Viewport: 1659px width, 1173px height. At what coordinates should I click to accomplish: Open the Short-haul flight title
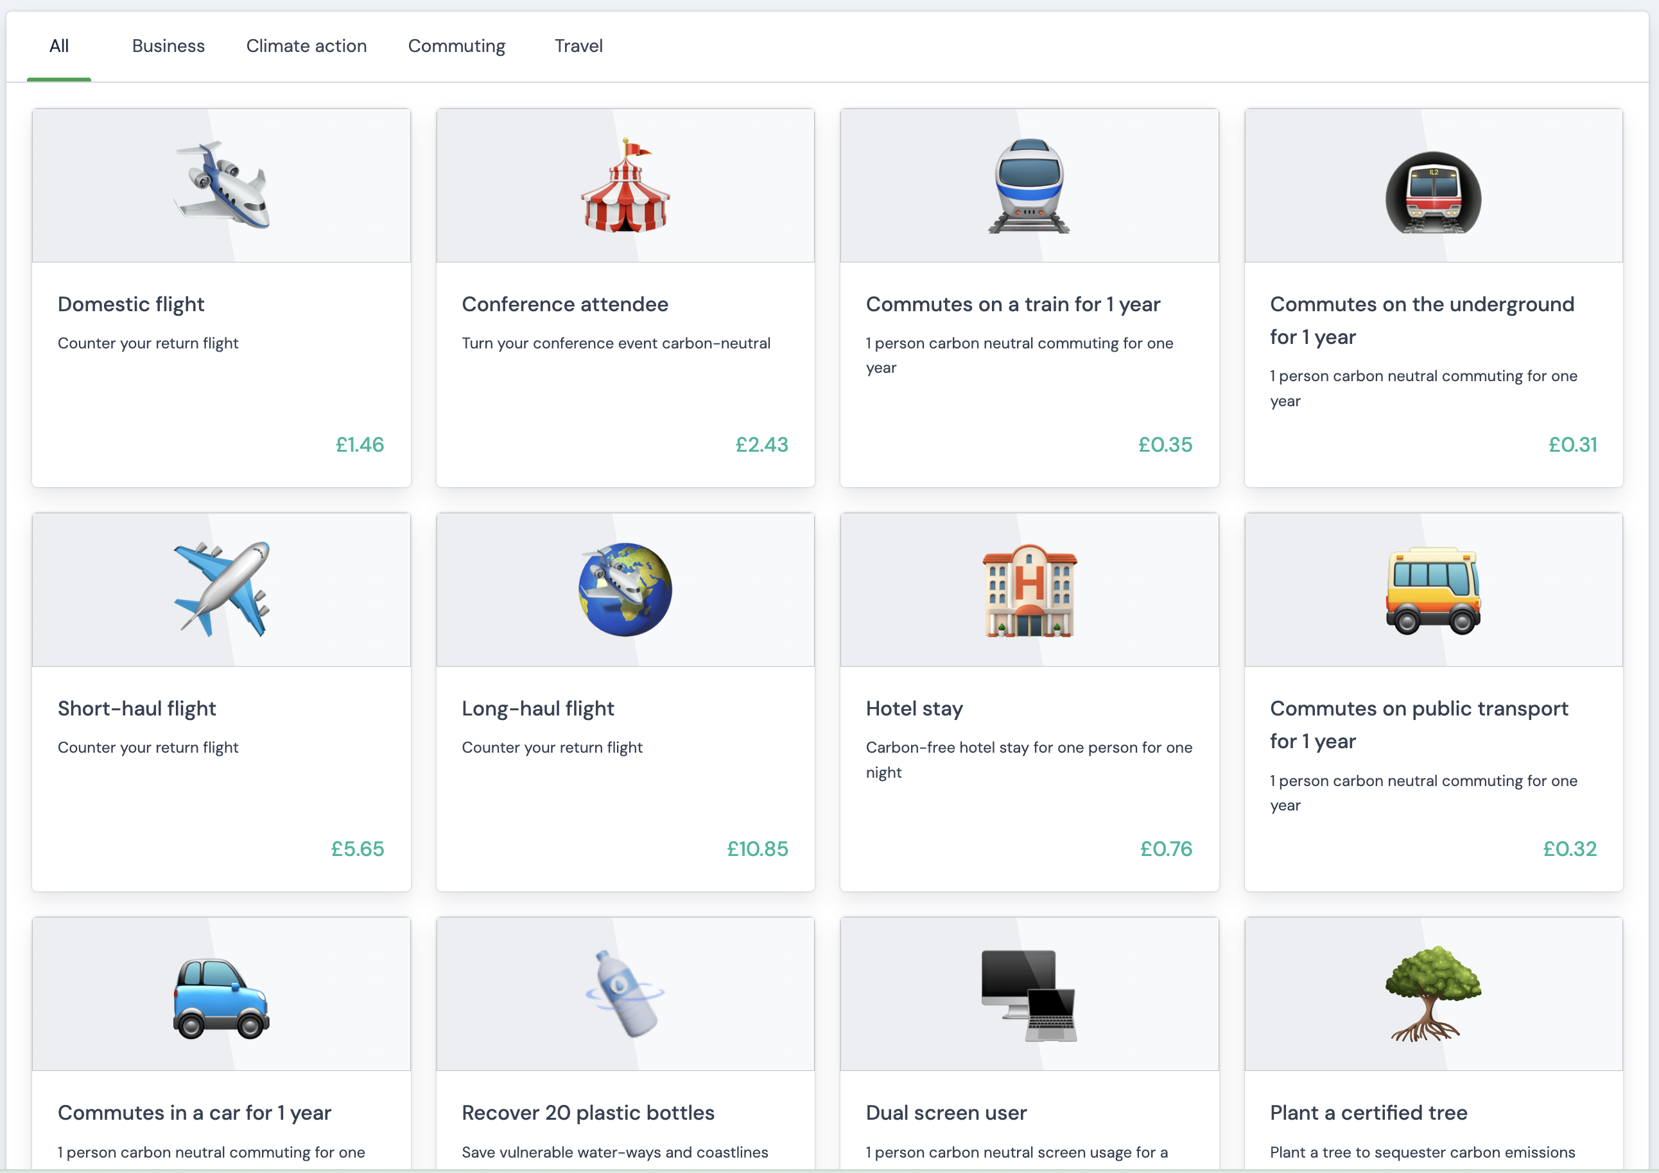click(137, 708)
